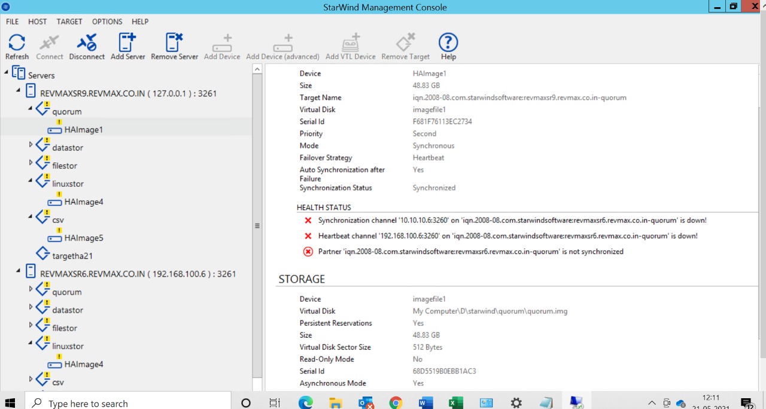766x409 pixels.
Task: Click the Remove Target toolbar icon
Action: (x=406, y=43)
